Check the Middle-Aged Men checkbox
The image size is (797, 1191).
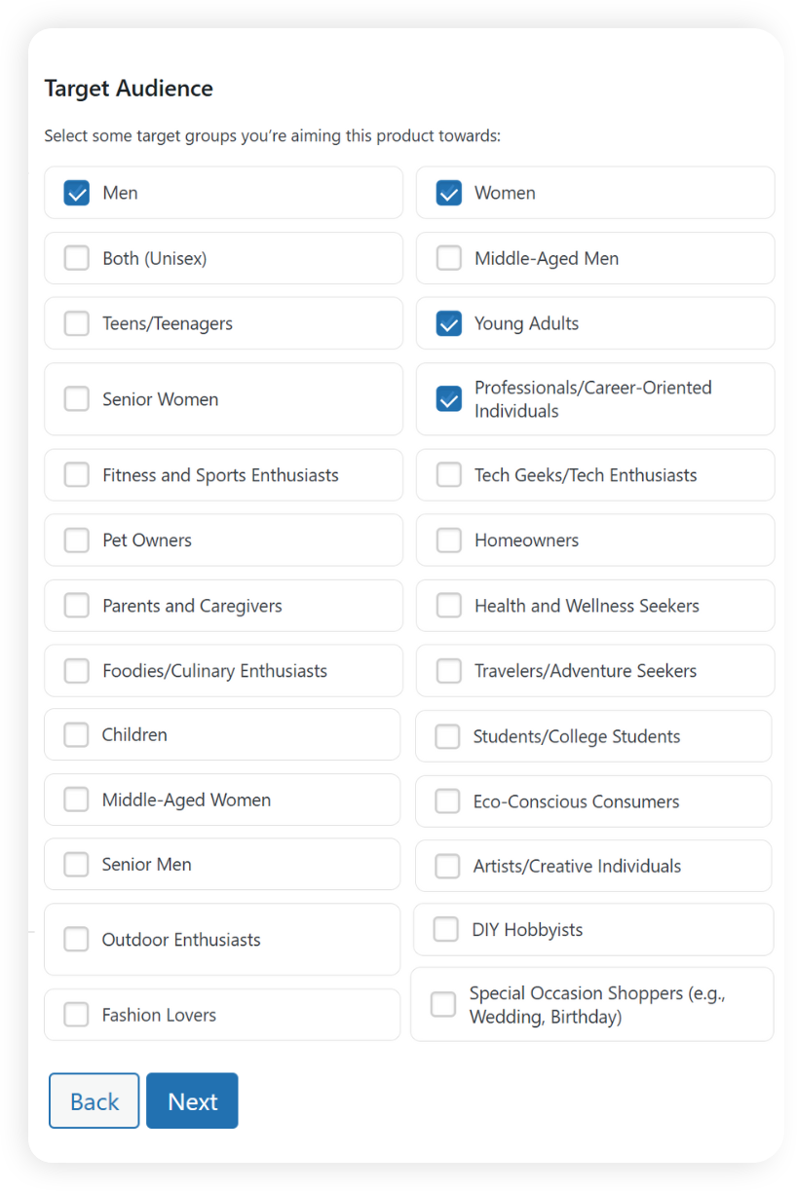click(448, 258)
